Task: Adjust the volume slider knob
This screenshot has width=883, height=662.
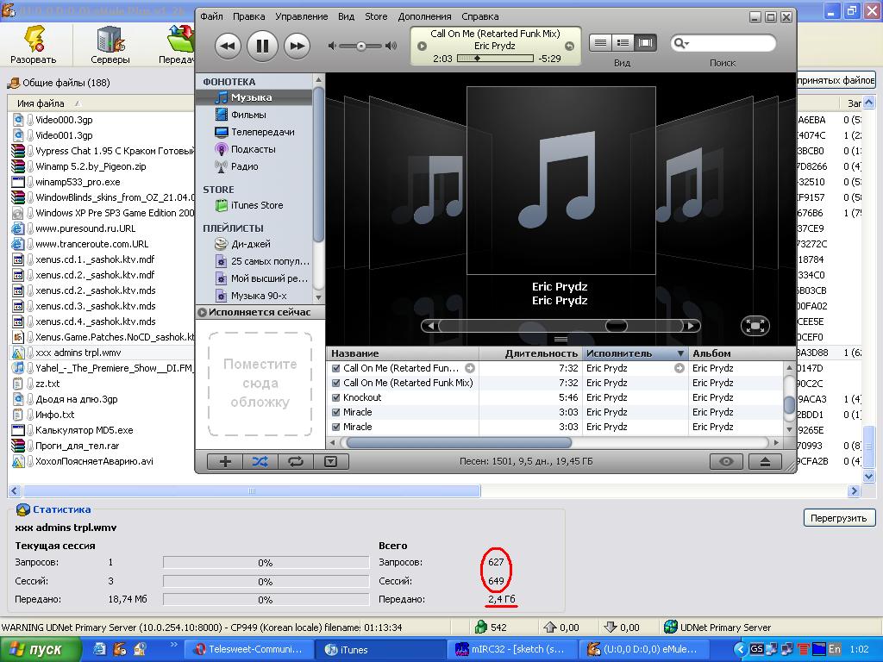Action: 361,46
